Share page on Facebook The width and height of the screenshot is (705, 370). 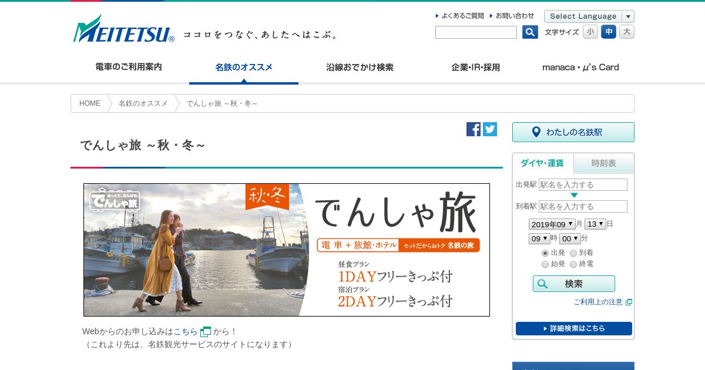[x=474, y=129]
